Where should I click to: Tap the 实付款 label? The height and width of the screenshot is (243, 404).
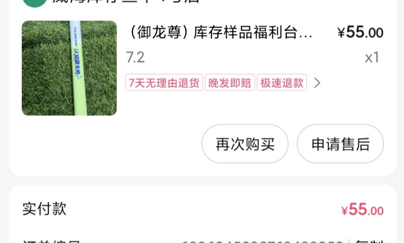tap(44, 209)
